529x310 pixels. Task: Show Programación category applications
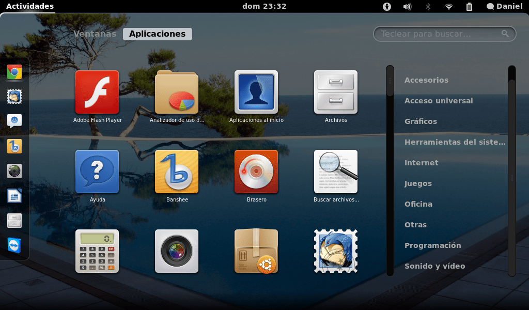tap(433, 245)
